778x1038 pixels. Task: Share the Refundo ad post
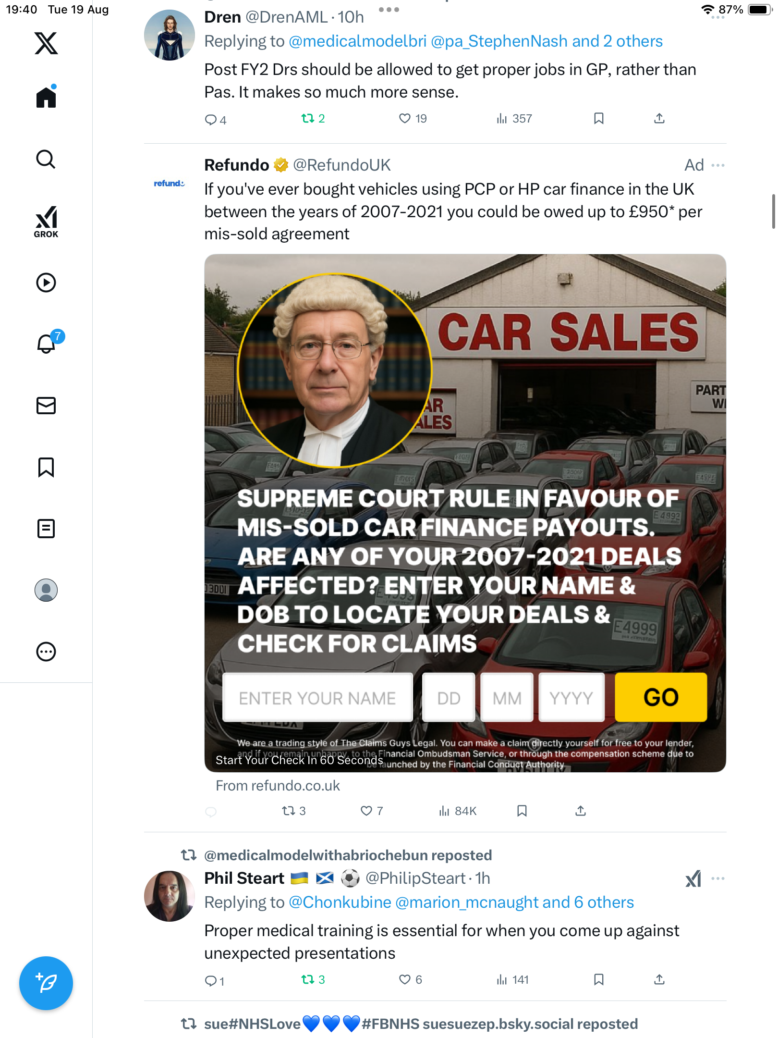[x=581, y=811]
